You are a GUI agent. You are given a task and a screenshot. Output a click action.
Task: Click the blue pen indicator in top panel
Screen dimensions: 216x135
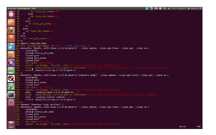(147, 8)
